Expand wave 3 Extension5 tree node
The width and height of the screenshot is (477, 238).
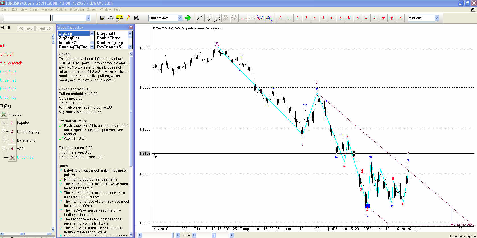(4, 140)
